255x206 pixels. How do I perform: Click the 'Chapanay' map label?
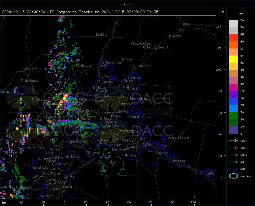[121, 111]
